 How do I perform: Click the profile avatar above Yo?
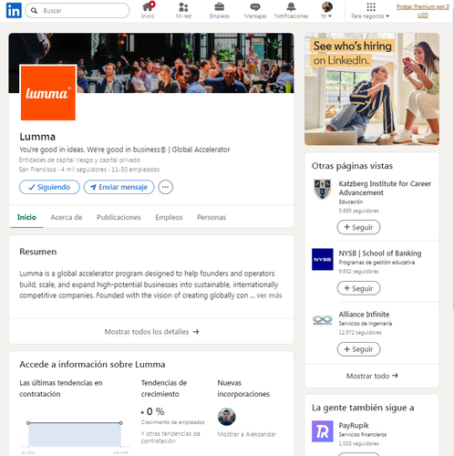pos(327,6)
